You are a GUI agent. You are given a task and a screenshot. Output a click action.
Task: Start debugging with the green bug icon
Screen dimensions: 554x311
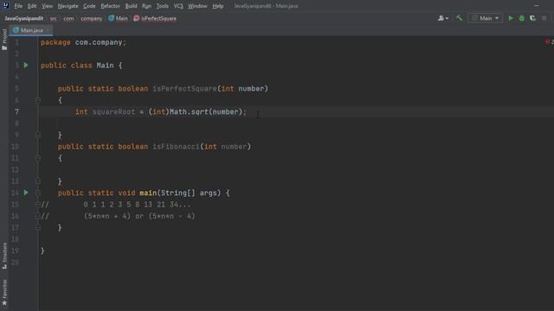[x=521, y=18]
